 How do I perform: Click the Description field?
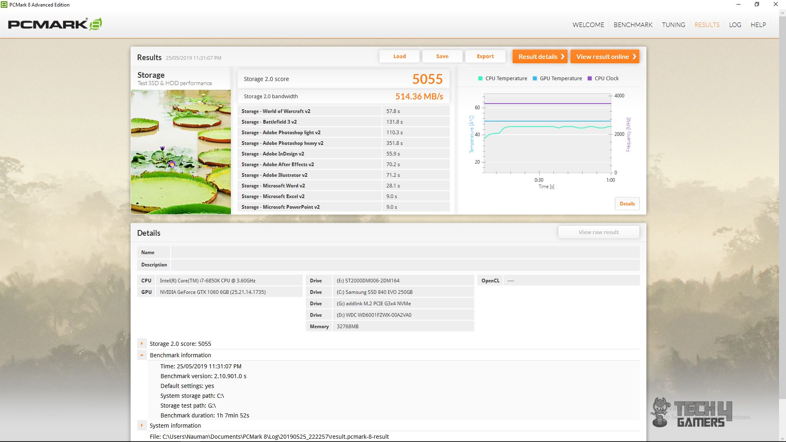point(405,265)
